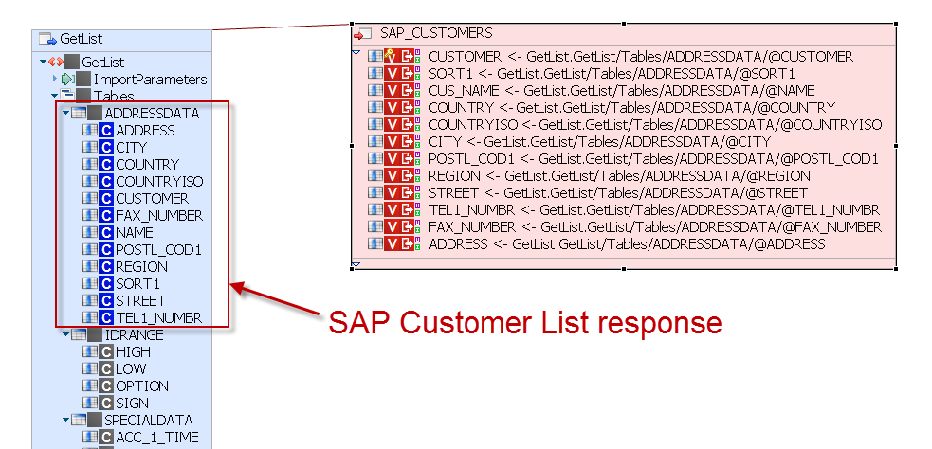Click the grey C icon next to HIGH
932x449 pixels.
(x=106, y=352)
